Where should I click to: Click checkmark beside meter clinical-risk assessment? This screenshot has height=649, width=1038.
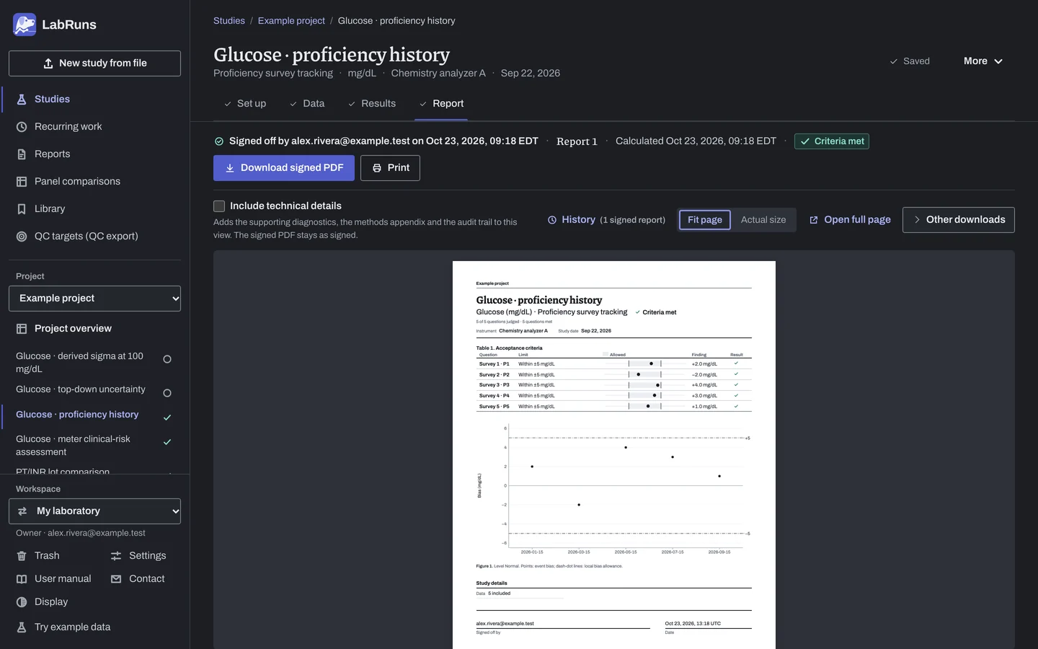coord(167,442)
